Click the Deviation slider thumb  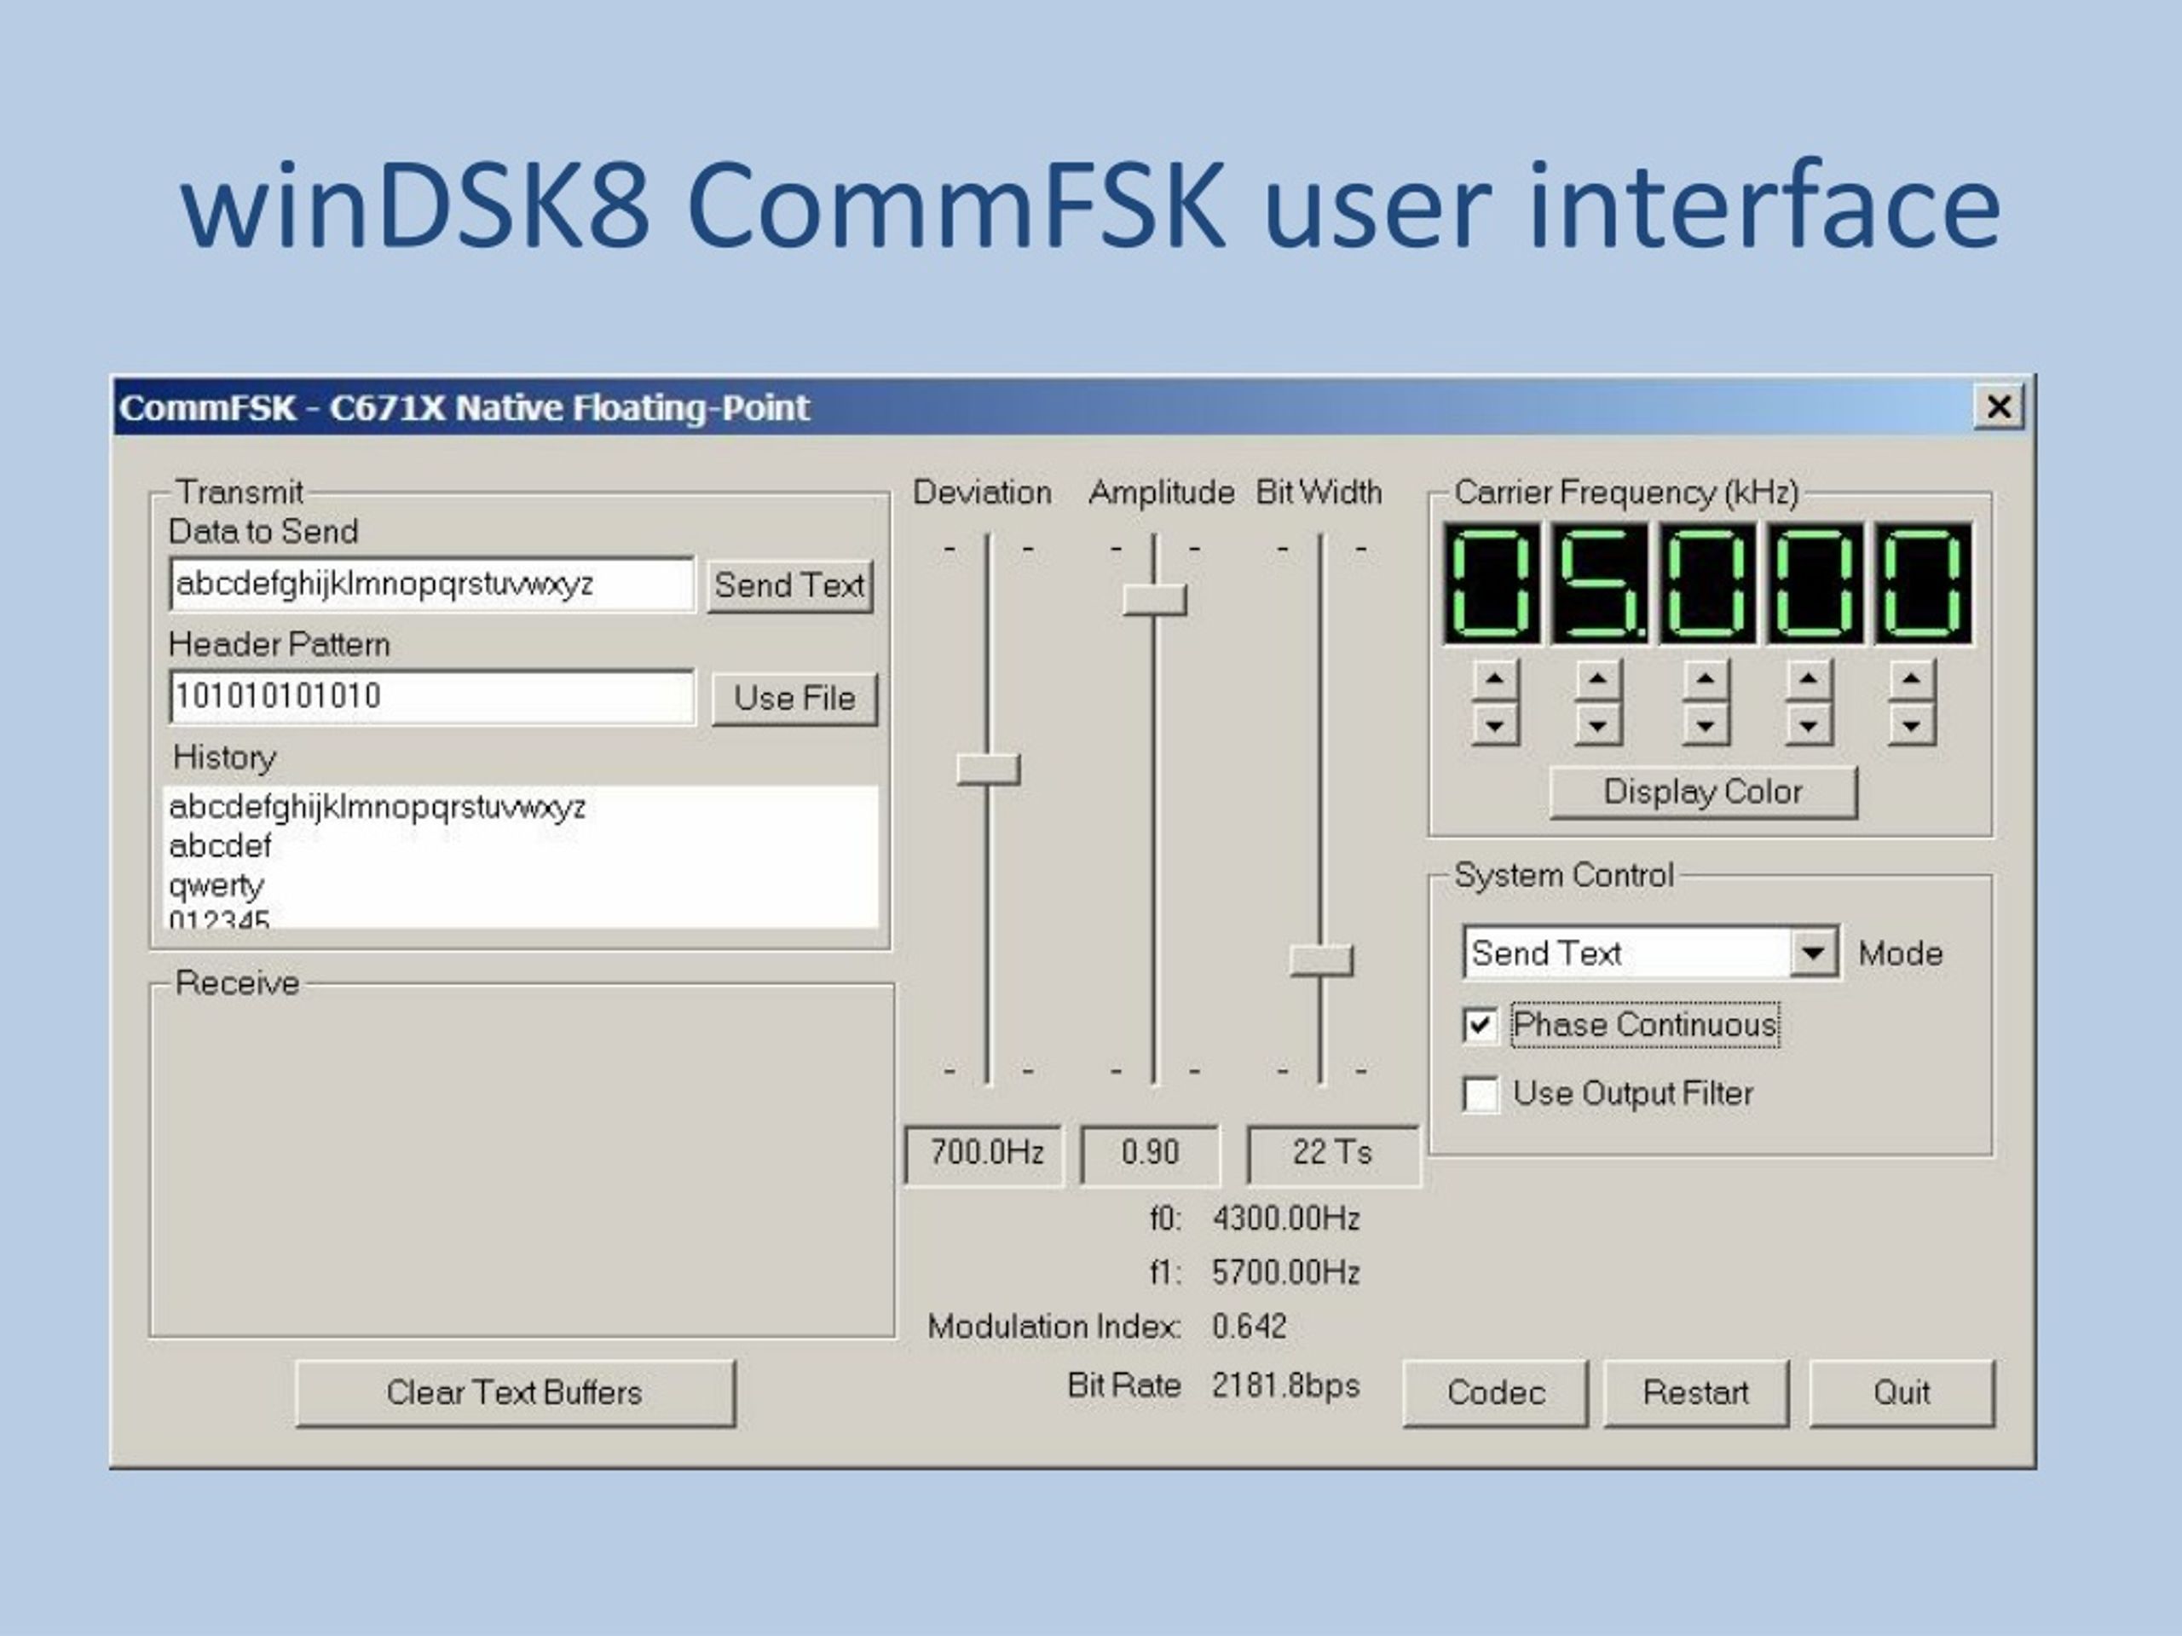[989, 769]
